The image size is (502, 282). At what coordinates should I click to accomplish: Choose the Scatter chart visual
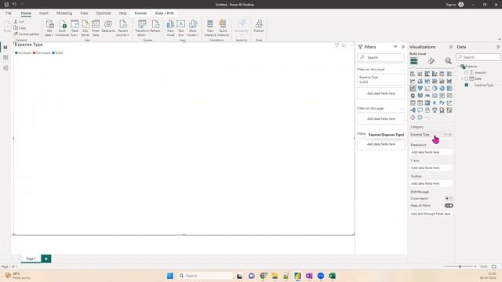[427, 89]
